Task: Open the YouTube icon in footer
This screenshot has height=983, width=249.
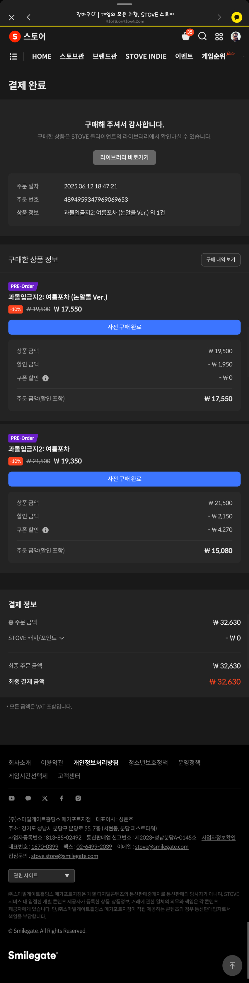Action: click(12, 798)
